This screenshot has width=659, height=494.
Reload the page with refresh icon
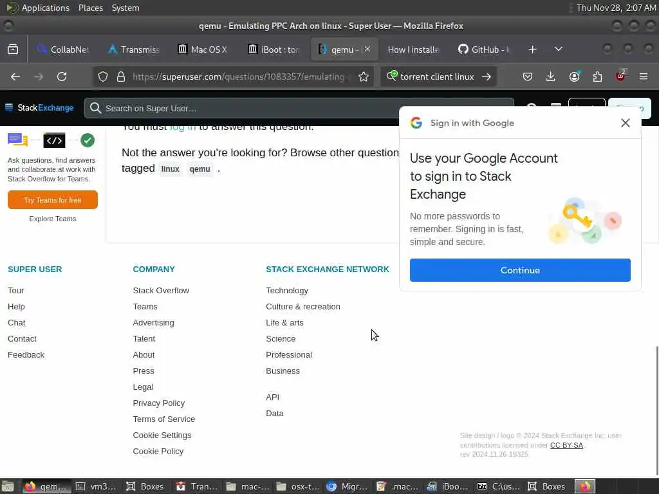[62, 77]
